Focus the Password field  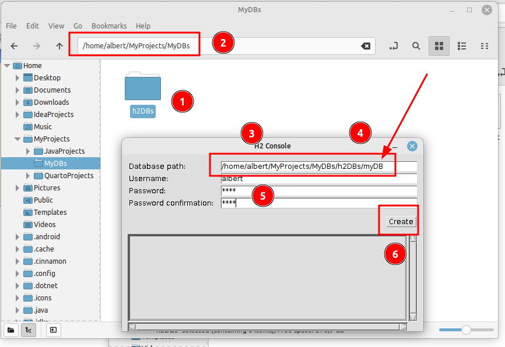319,191
